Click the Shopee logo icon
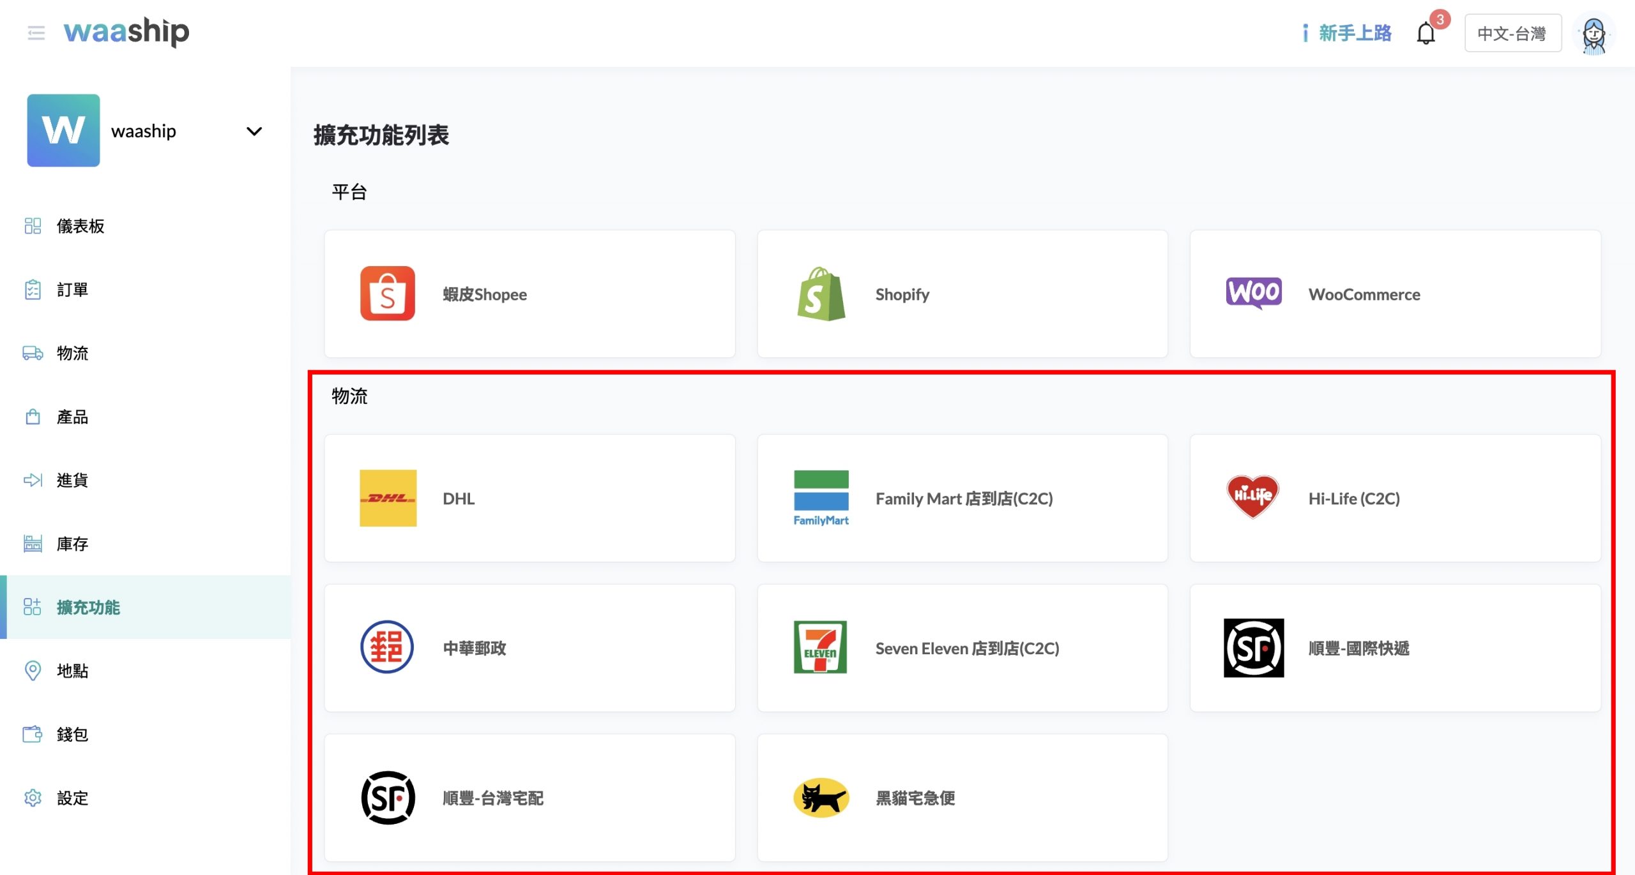1635x875 pixels. (x=387, y=294)
